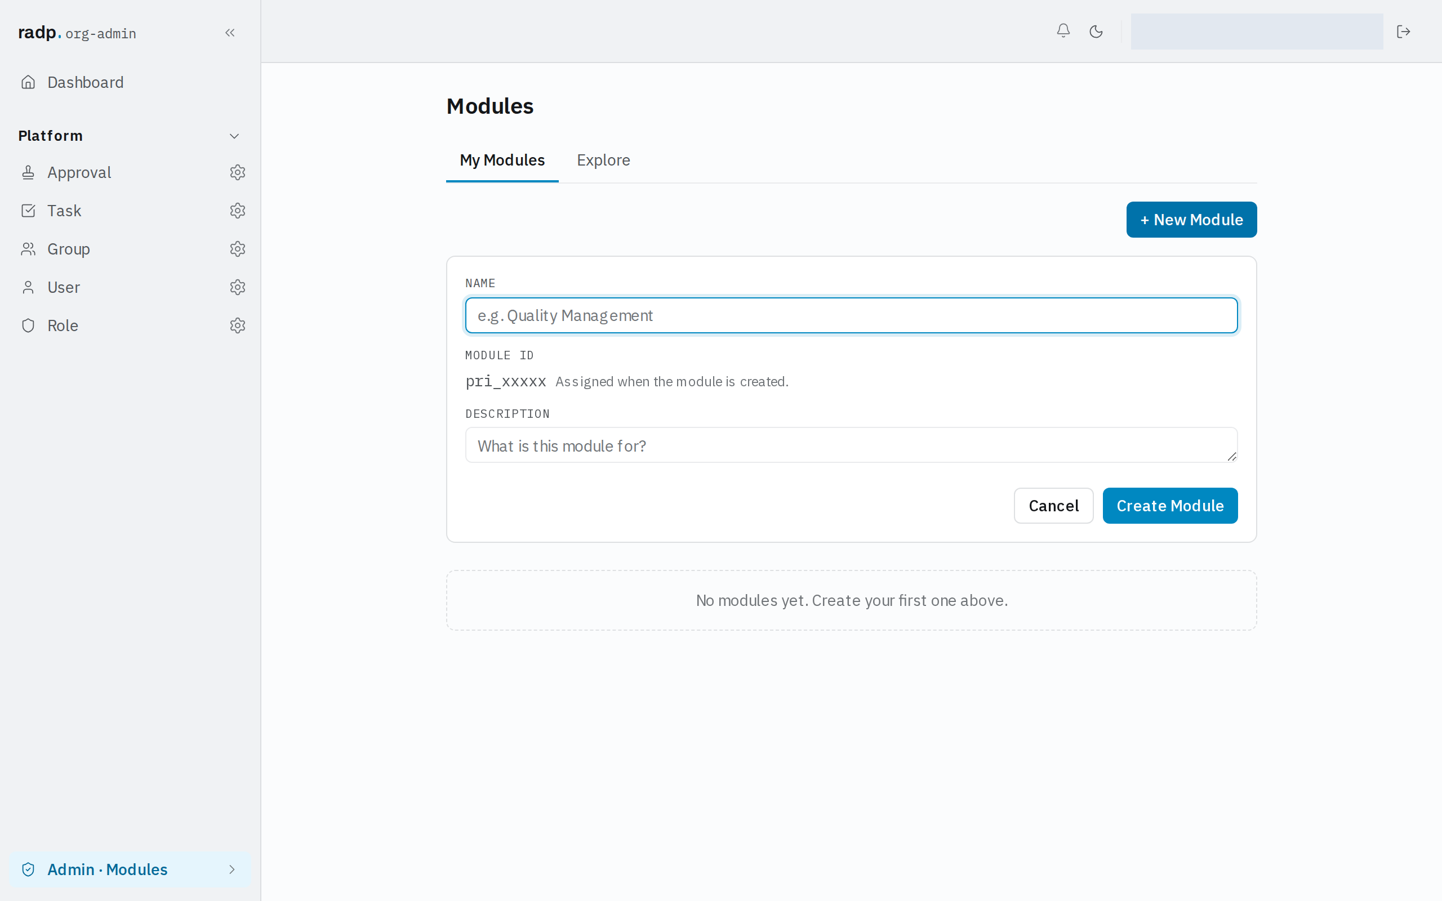Click the Task checkbox icon
This screenshot has width=1442, height=901.
tap(28, 211)
